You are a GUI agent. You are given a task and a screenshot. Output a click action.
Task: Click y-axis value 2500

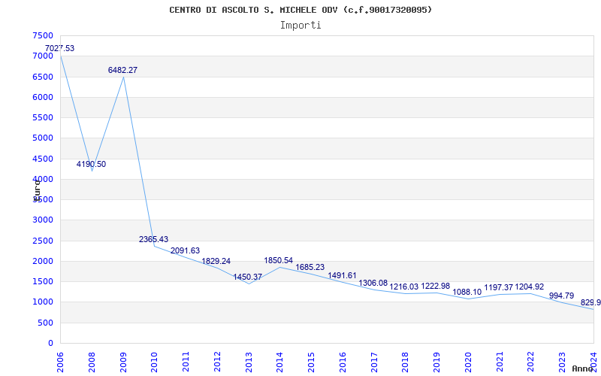43,241
